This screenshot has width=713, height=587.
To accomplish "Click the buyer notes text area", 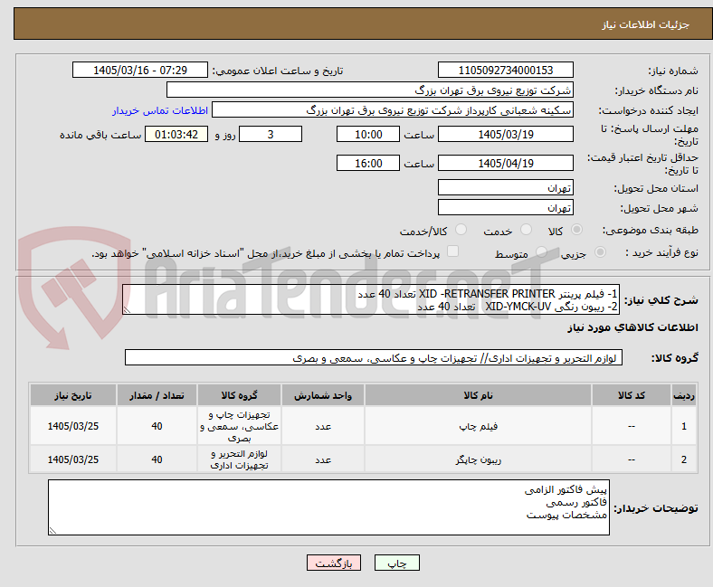I will (x=328, y=507).
